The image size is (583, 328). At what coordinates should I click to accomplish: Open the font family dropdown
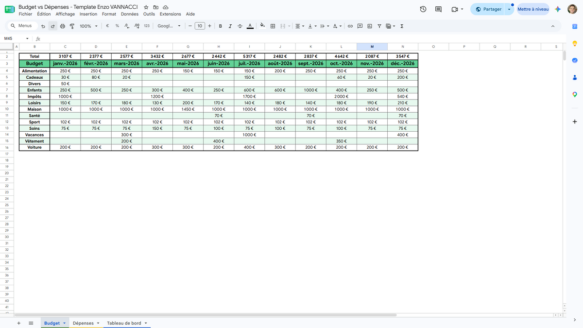(x=169, y=26)
